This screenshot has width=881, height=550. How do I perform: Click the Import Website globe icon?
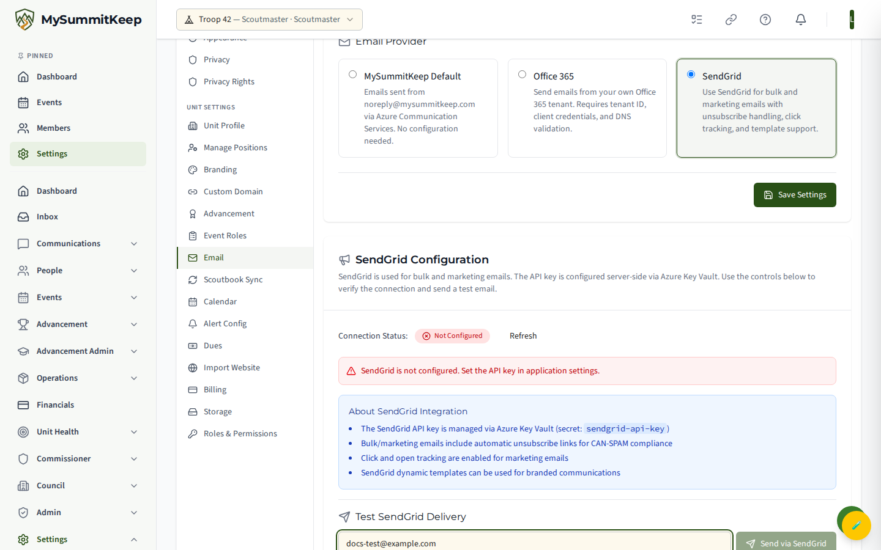click(x=193, y=368)
